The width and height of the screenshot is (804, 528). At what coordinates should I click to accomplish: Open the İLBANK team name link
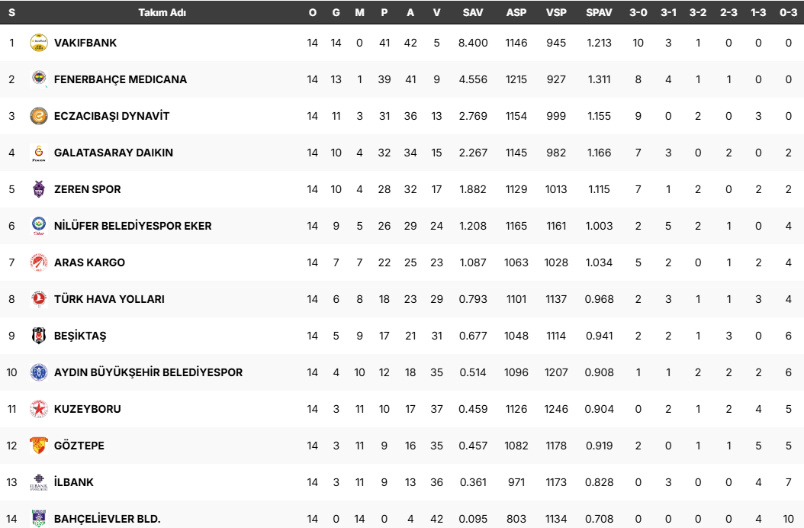(x=74, y=482)
